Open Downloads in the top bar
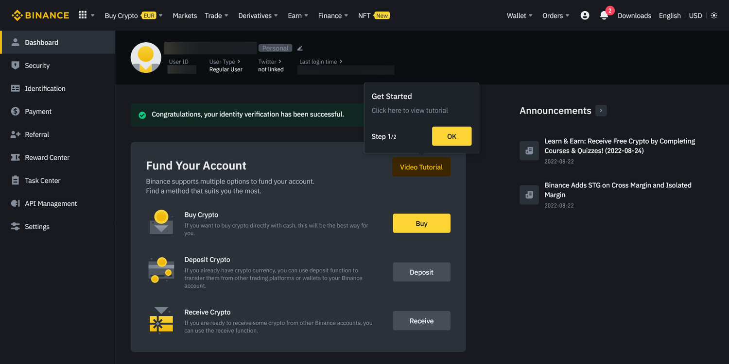 click(x=634, y=16)
